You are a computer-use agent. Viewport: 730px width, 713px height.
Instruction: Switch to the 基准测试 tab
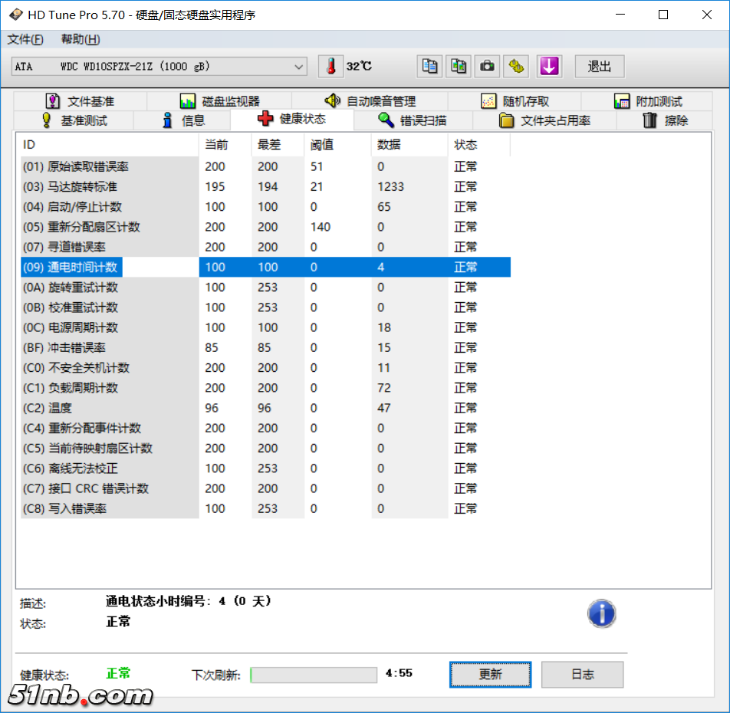81,120
